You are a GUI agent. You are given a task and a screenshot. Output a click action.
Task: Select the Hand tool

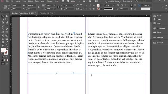[3, 45]
